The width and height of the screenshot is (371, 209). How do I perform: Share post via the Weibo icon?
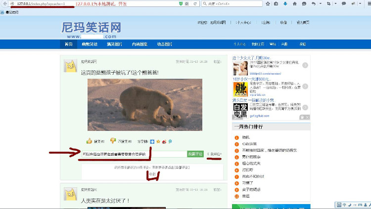(x=164, y=142)
